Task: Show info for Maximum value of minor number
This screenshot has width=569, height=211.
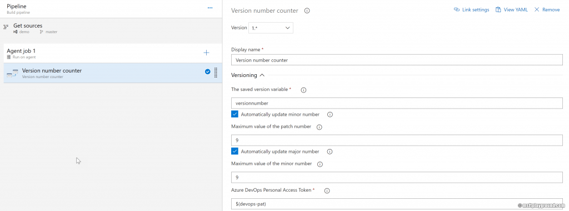Action: [x=320, y=164]
